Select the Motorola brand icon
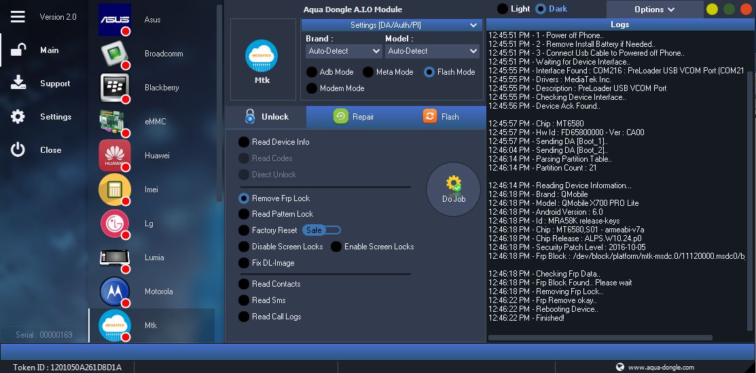Screen dimensions: 756x373 [115, 291]
